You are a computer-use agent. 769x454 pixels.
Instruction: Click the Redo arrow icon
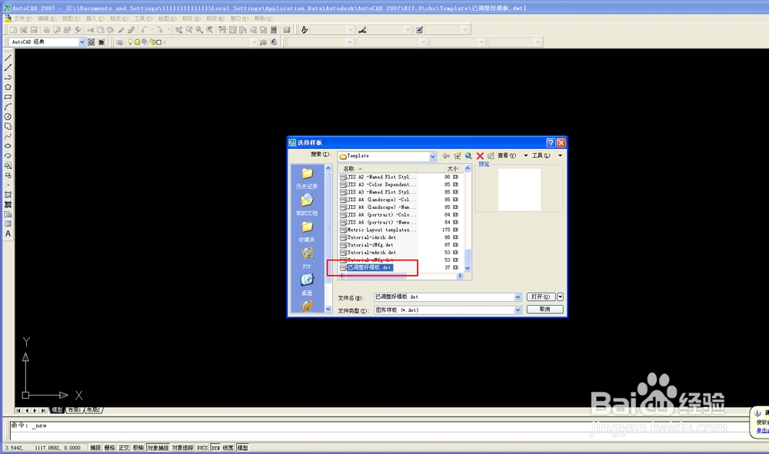point(159,30)
